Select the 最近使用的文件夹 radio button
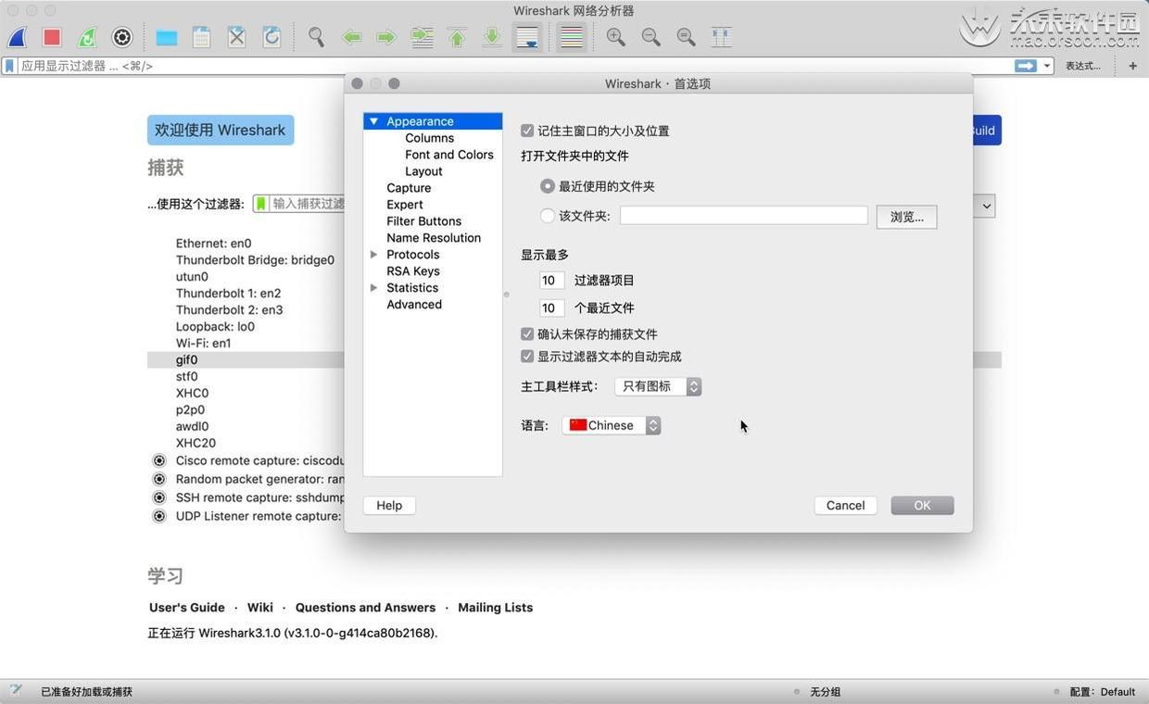 point(548,186)
